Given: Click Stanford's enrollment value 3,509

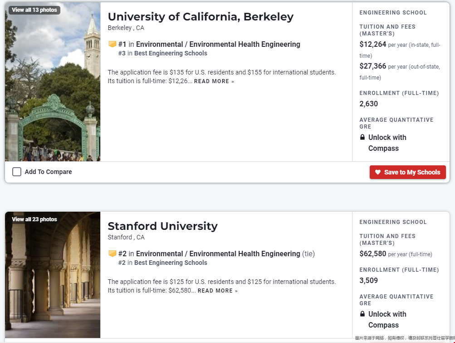Looking at the screenshot, I should [x=368, y=280].
